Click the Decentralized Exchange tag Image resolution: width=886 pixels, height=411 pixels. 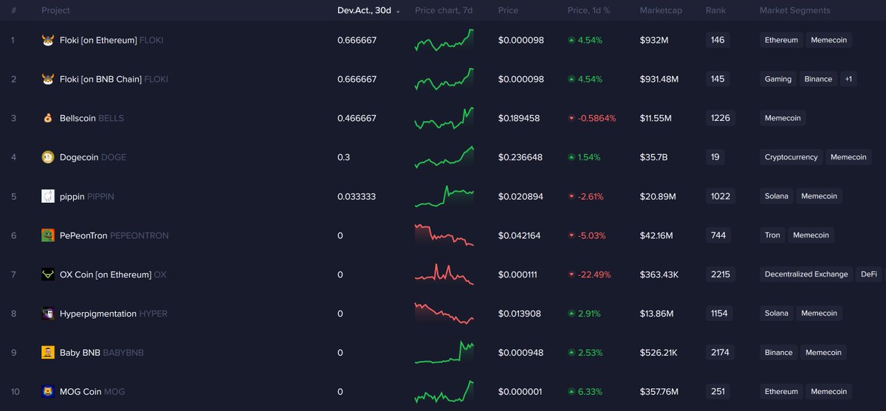(806, 274)
